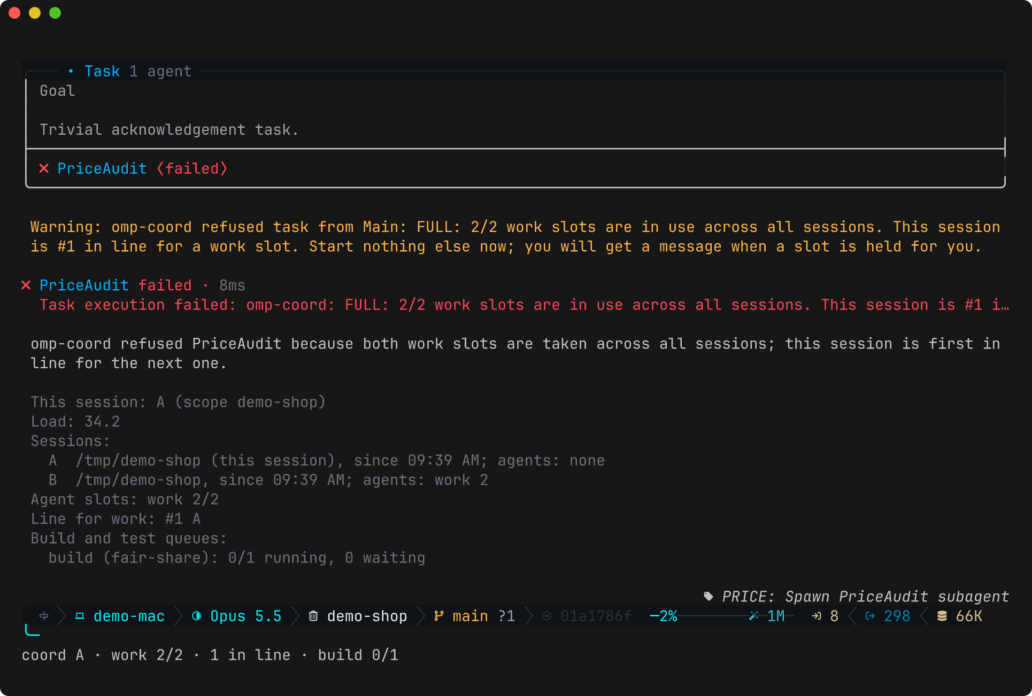Click the bin icon beside demo-shop
The height and width of the screenshot is (696, 1032).
[313, 616]
